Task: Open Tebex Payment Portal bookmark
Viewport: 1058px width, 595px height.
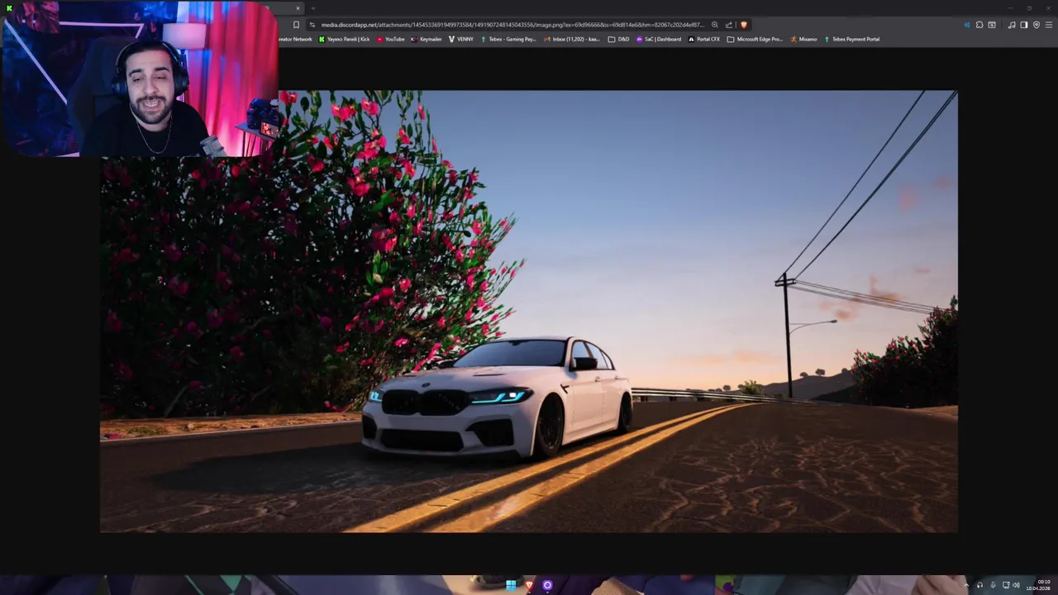Action: (x=851, y=39)
